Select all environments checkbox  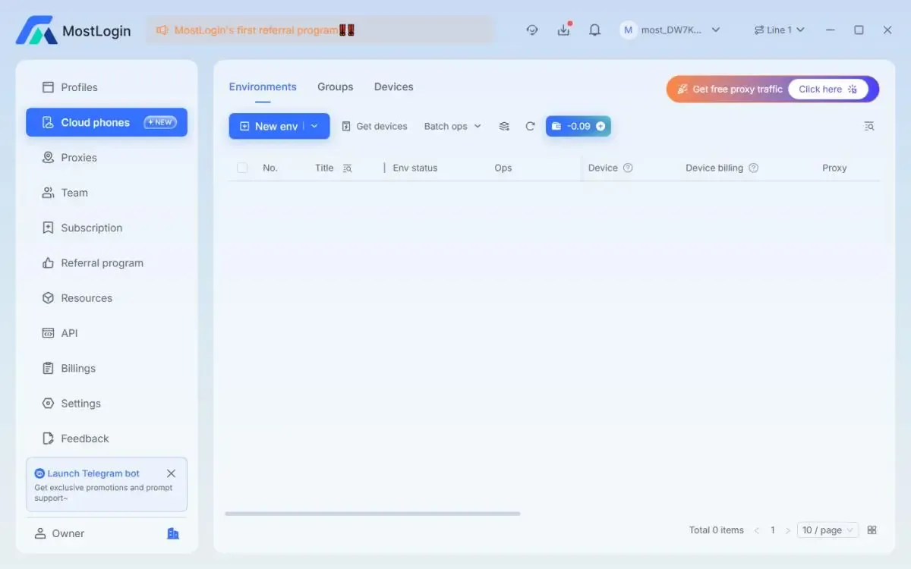pyautogui.click(x=242, y=168)
